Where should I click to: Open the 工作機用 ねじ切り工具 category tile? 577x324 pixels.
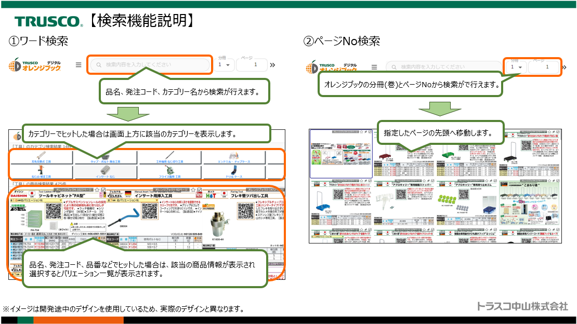click(x=169, y=157)
